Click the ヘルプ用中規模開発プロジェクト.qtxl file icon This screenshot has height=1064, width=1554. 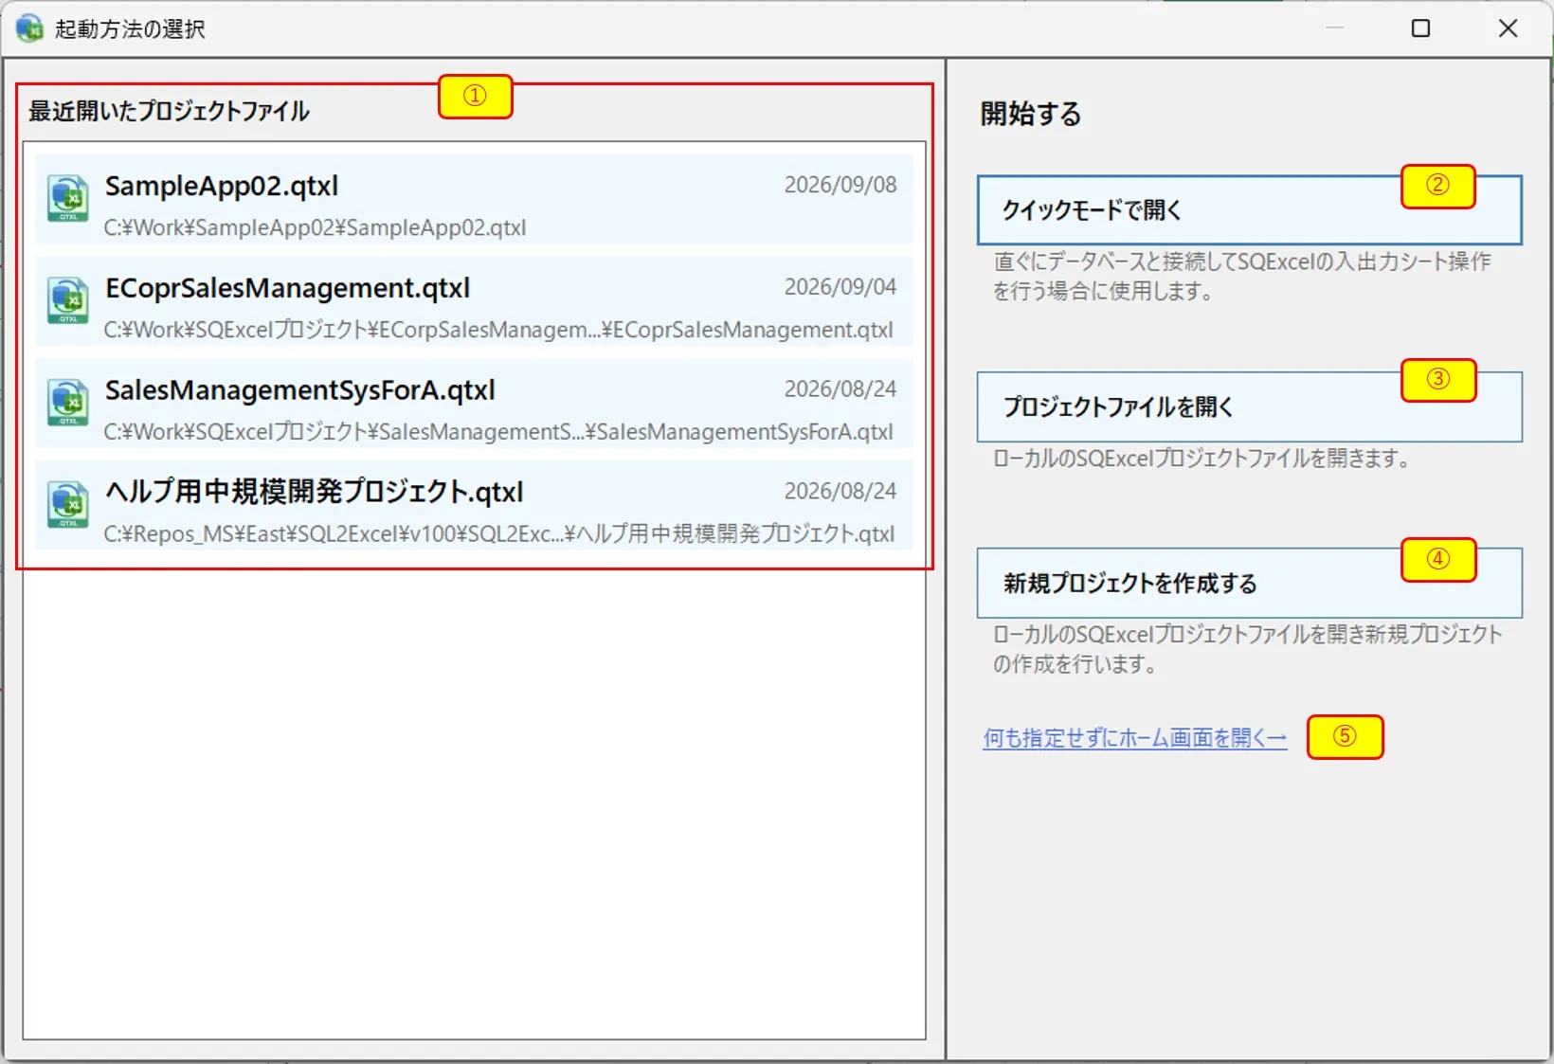click(x=68, y=505)
